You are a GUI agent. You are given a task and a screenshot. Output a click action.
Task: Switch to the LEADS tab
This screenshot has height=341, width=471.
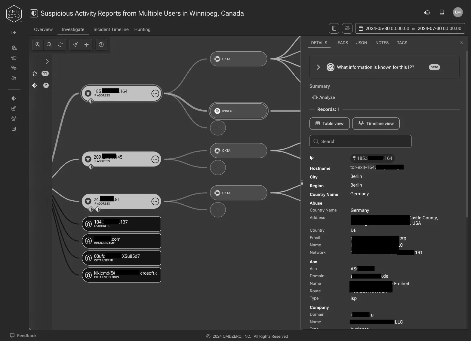pyautogui.click(x=342, y=43)
